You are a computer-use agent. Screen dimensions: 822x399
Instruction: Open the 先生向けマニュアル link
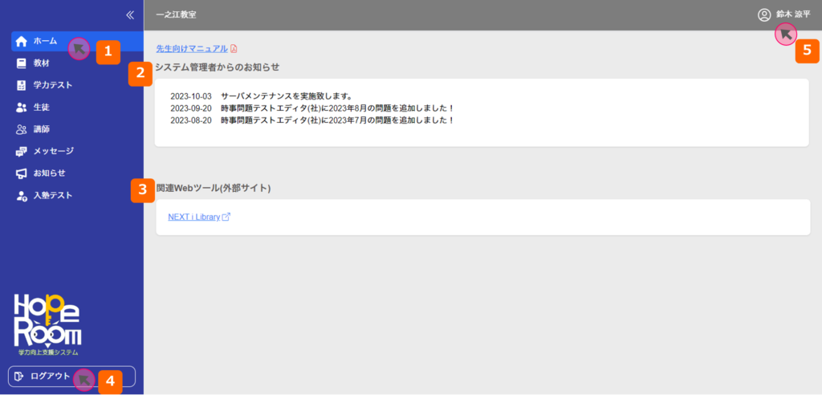click(192, 49)
